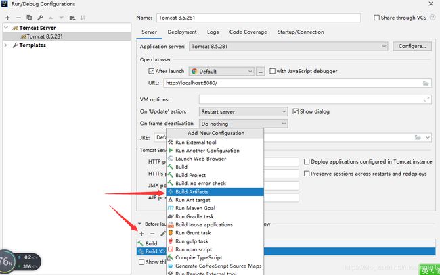Choose Run Another Configuration

215,151
